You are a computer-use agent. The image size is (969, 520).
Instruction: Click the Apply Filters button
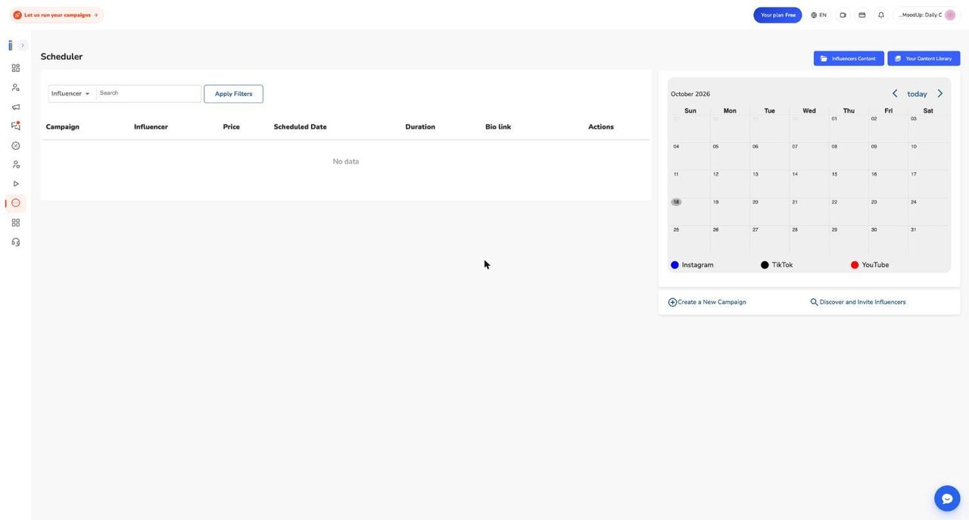pyautogui.click(x=233, y=94)
